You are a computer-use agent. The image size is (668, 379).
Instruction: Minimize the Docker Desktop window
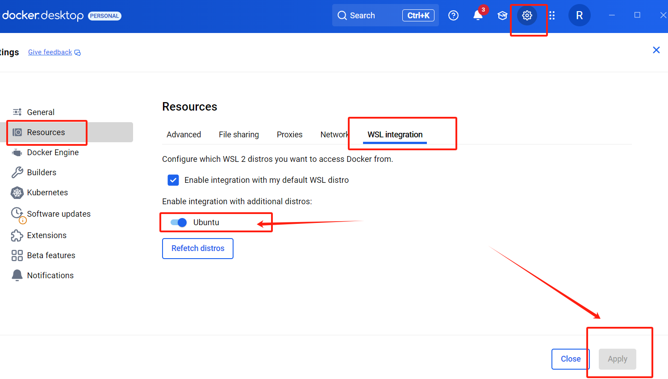coord(612,15)
